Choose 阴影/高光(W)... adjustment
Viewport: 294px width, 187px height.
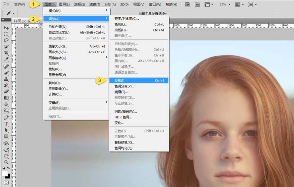pyautogui.click(x=139, y=112)
